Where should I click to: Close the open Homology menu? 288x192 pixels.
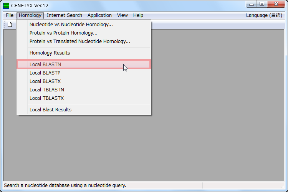pyautogui.click(x=30, y=15)
